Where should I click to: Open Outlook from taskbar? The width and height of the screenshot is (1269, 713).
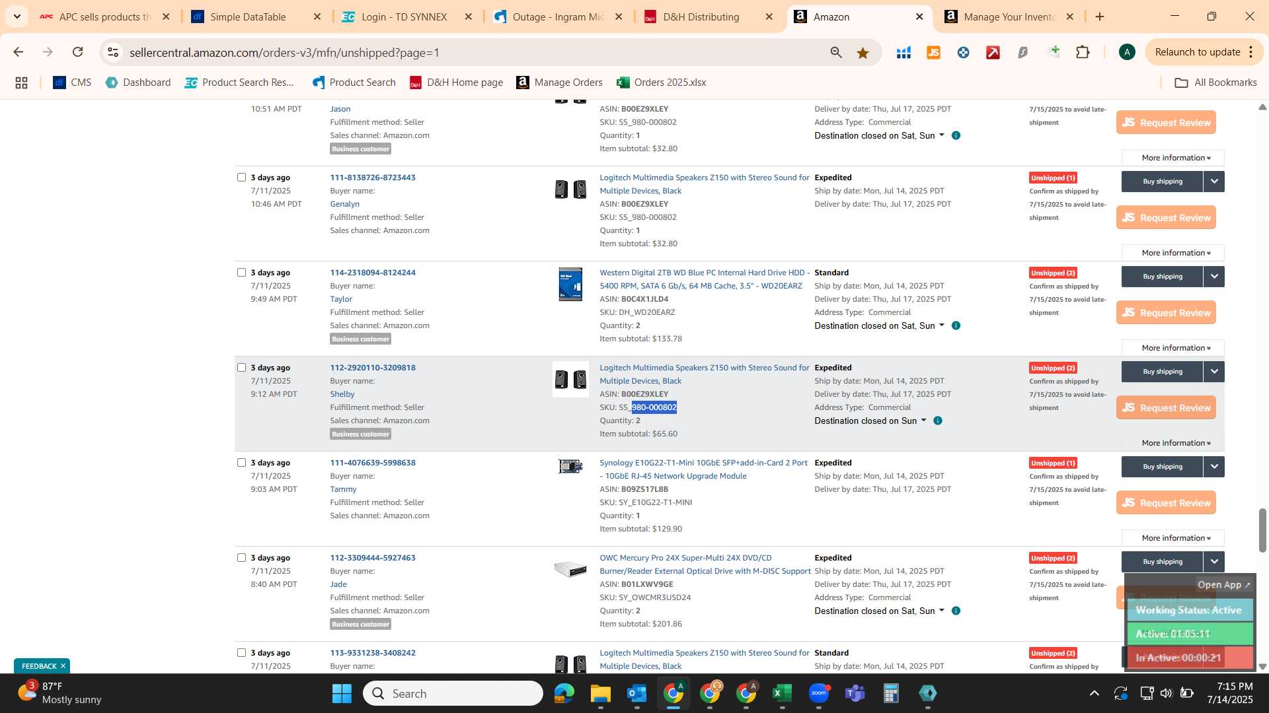(x=636, y=693)
